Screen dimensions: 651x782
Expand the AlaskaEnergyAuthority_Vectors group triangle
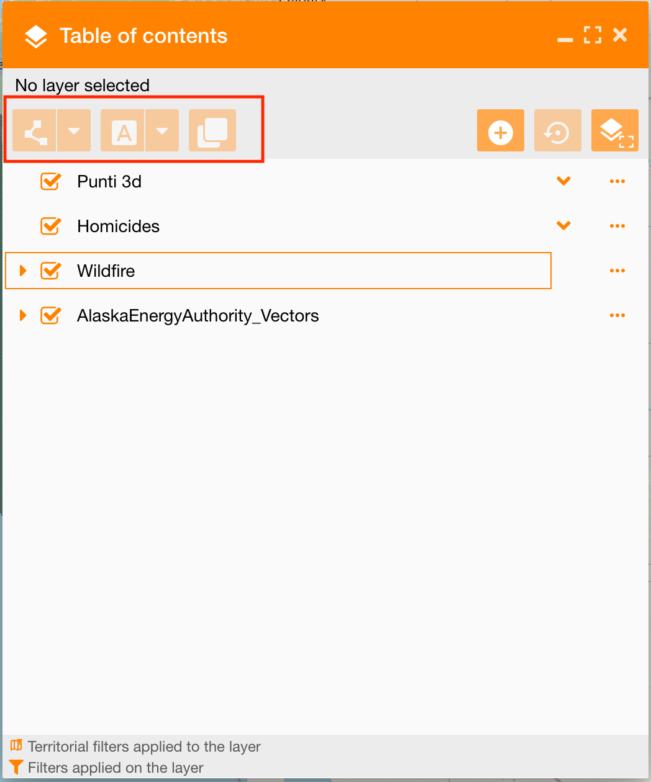(x=23, y=315)
